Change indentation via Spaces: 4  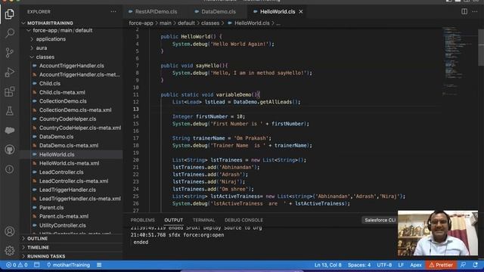click(359, 265)
